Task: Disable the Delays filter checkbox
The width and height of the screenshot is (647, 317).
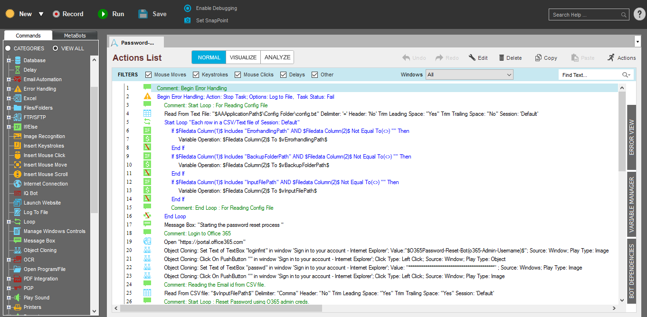Action: [x=284, y=75]
